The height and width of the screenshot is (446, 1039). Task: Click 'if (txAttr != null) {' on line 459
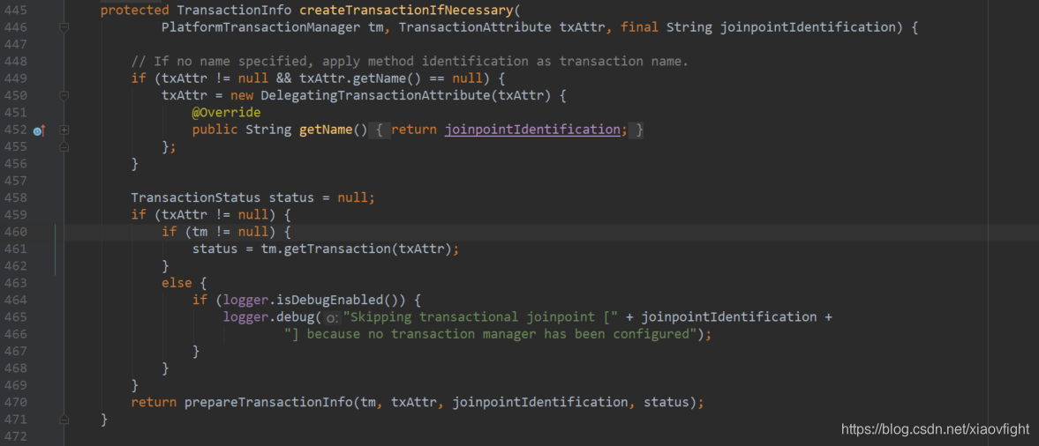coord(211,215)
